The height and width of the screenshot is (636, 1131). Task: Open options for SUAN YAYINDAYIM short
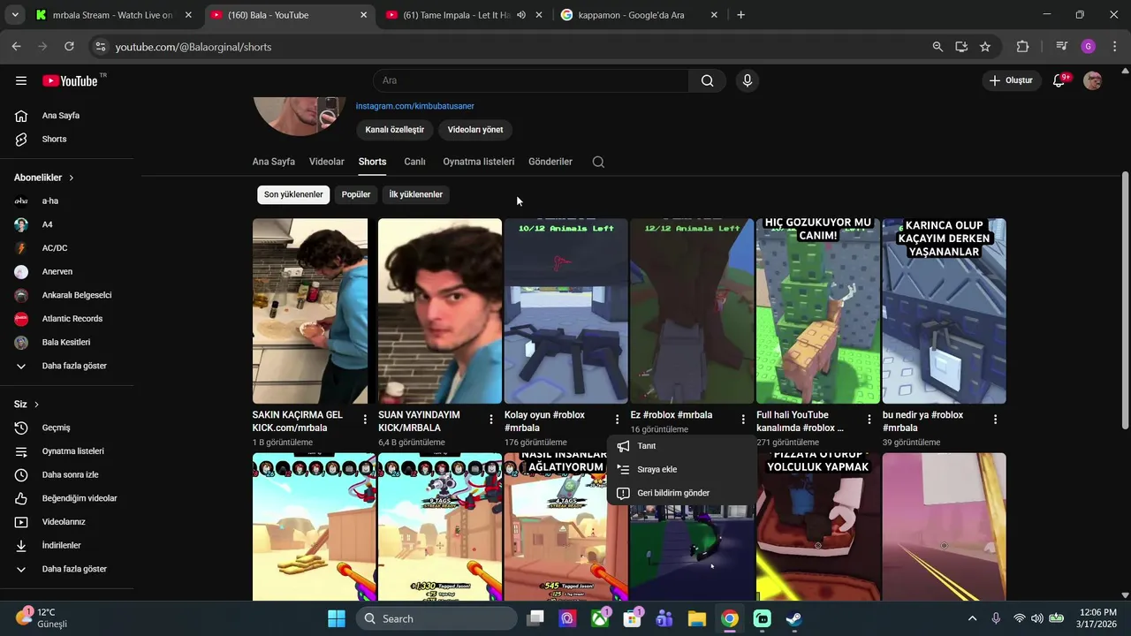pyautogui.click(x=491, y=420)
